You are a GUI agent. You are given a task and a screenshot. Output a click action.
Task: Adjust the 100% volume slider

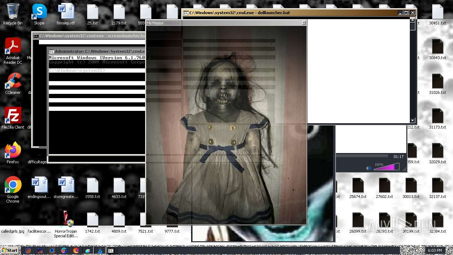coord(386,167)
